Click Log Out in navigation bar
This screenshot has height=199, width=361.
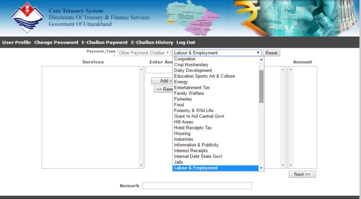(186, 42)
